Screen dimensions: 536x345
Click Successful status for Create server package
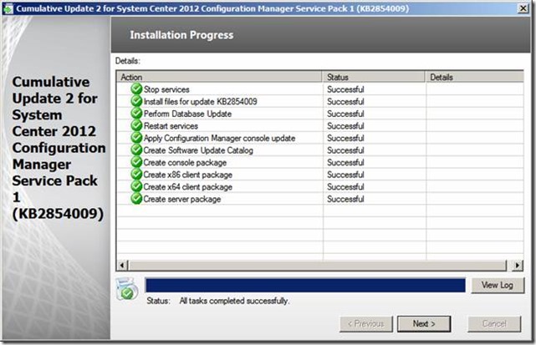[x=345, y=199]
